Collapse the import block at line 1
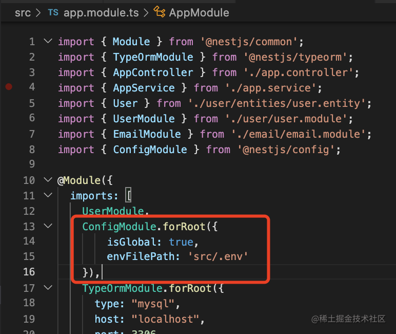Screen dimensions: 396x334 tap(48, 41)
